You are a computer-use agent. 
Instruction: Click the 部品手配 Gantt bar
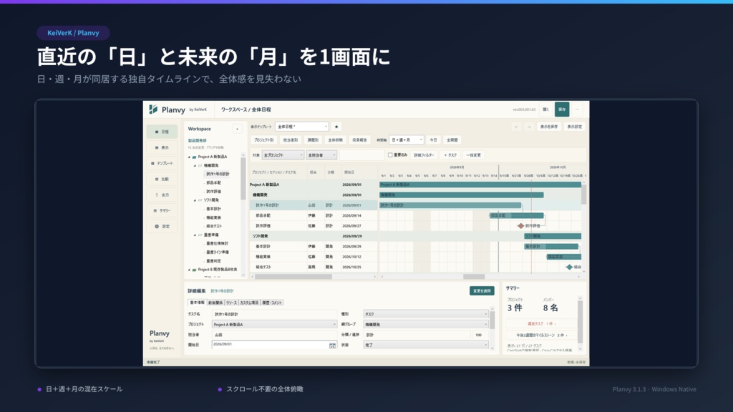[x=517, y=216]
